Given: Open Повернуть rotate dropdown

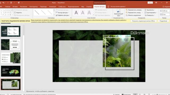Looking at the screenshot, I should [150, 15].
